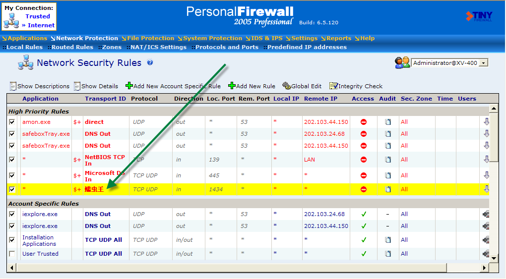Click audit icon in highlighted port 1434 rule
Viewport: 506px width, 279px height.
(388, 189)
